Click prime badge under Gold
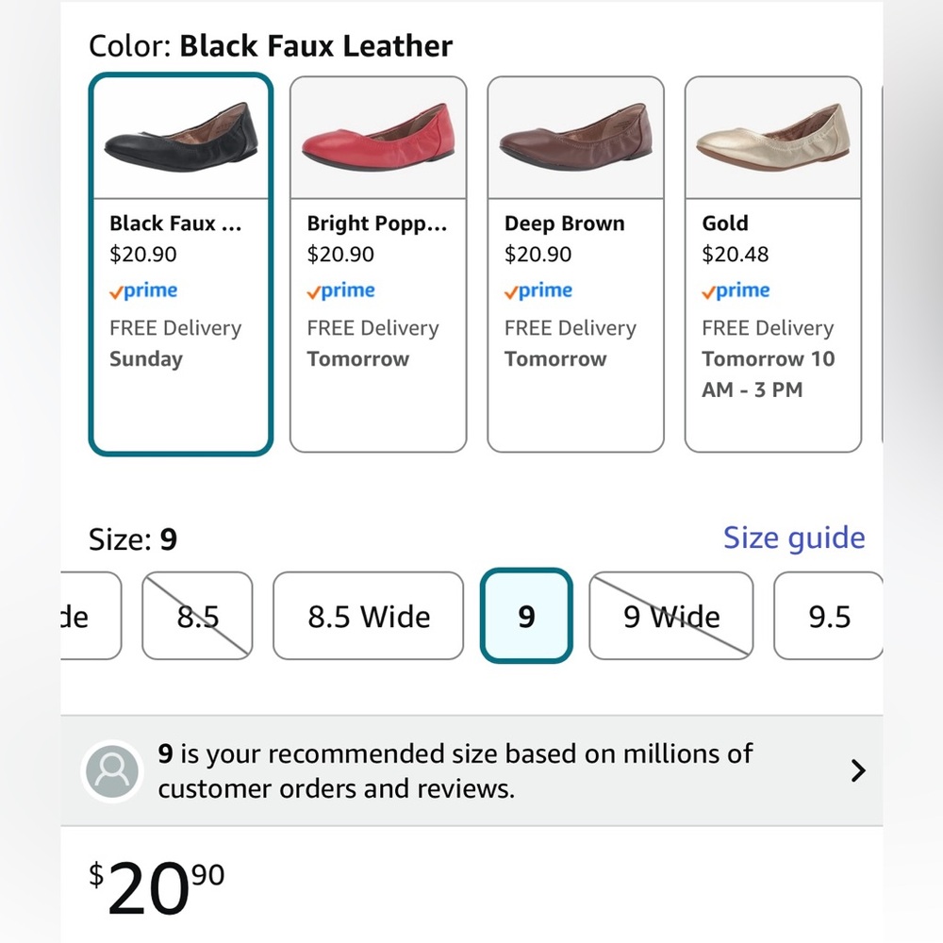The width and height of the screenshot is (943, 943). coord(736,291)
